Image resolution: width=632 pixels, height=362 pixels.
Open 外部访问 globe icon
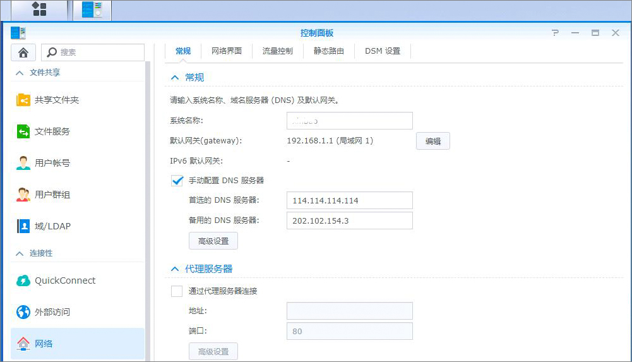click(x=23, y=312)
